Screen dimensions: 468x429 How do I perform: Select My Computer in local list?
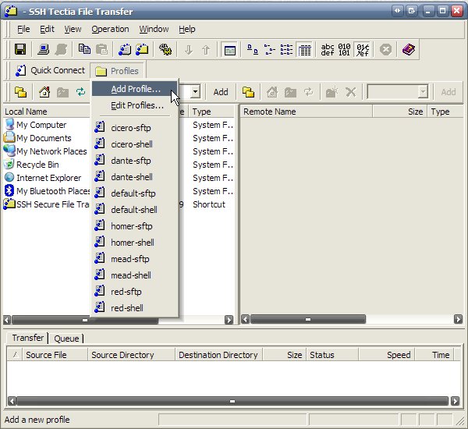(x=36, y=125)
